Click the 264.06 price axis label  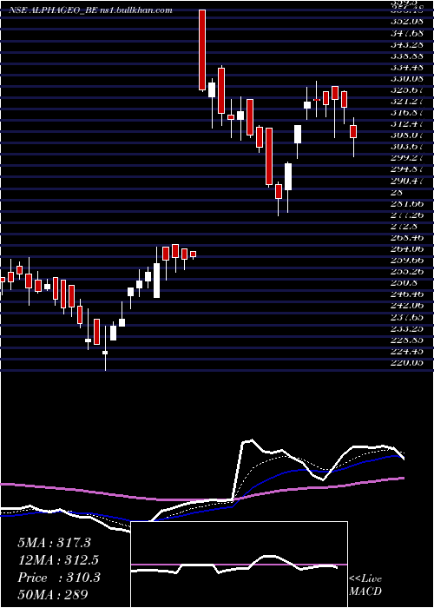[406, 249]
